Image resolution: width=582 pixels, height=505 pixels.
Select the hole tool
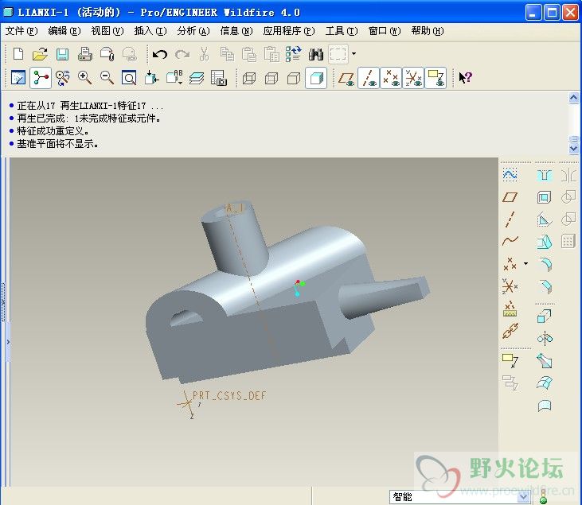[545, 175]
